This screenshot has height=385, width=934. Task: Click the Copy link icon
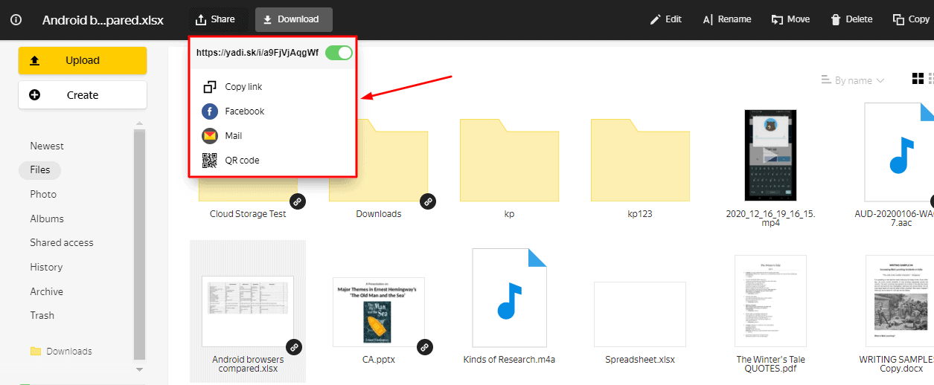click(210, 87)
